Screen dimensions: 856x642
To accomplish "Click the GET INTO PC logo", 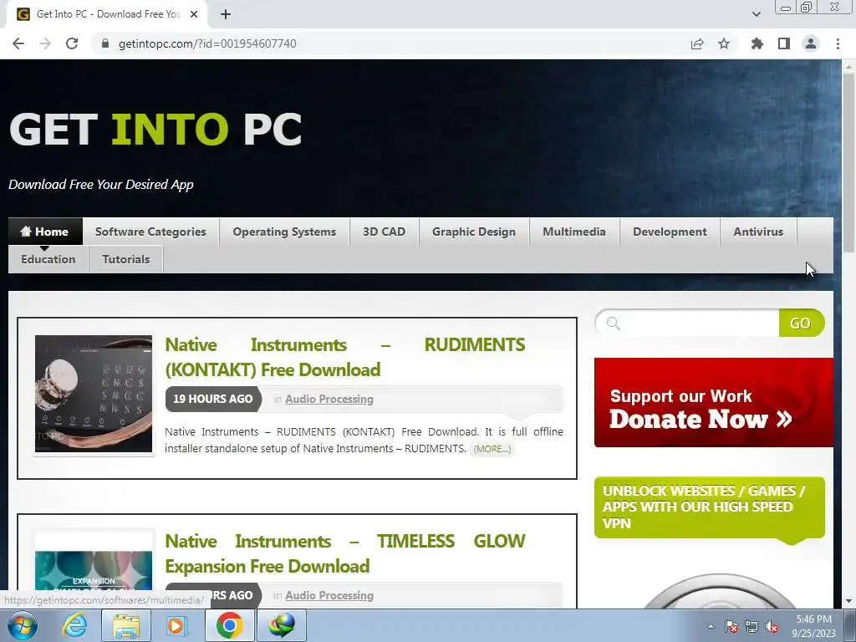I will pos(155,130).
